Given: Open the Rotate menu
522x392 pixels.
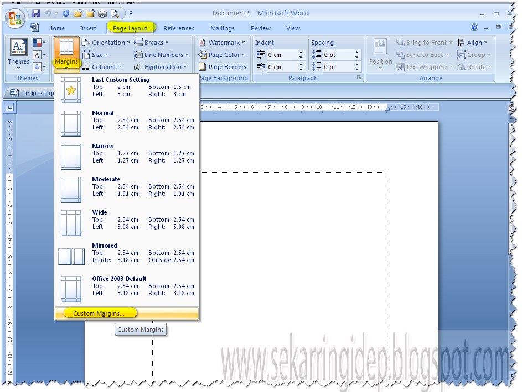Looking at the screenshot, I should (x=474, y=67).
